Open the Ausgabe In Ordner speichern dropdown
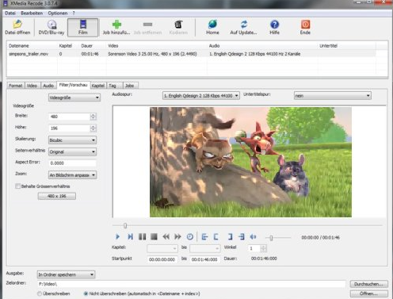 click(66, 274)
